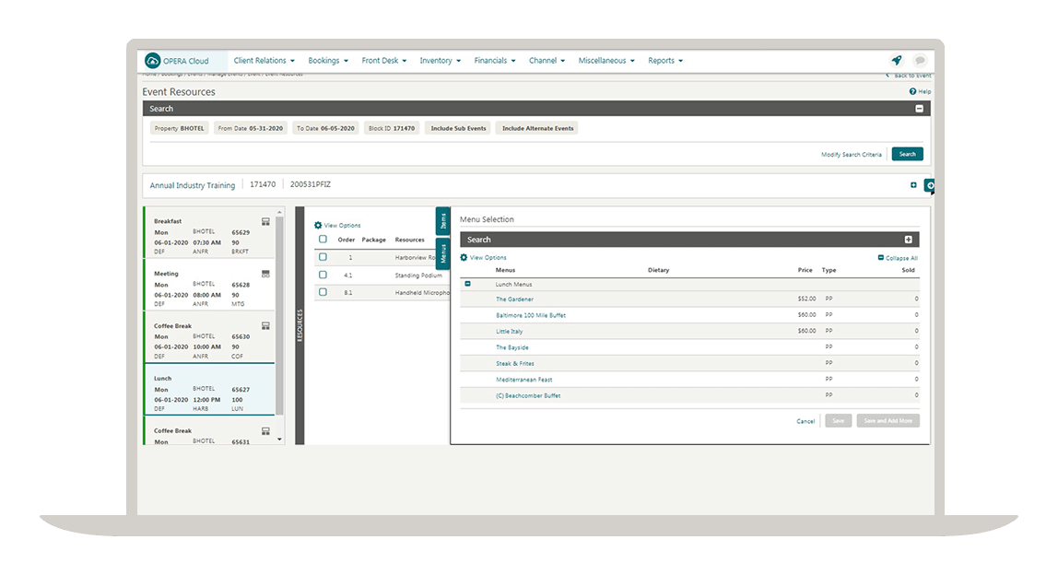Click the gear icon in Menu Selection
This screenshot has height=575, width=1058.
464,258
